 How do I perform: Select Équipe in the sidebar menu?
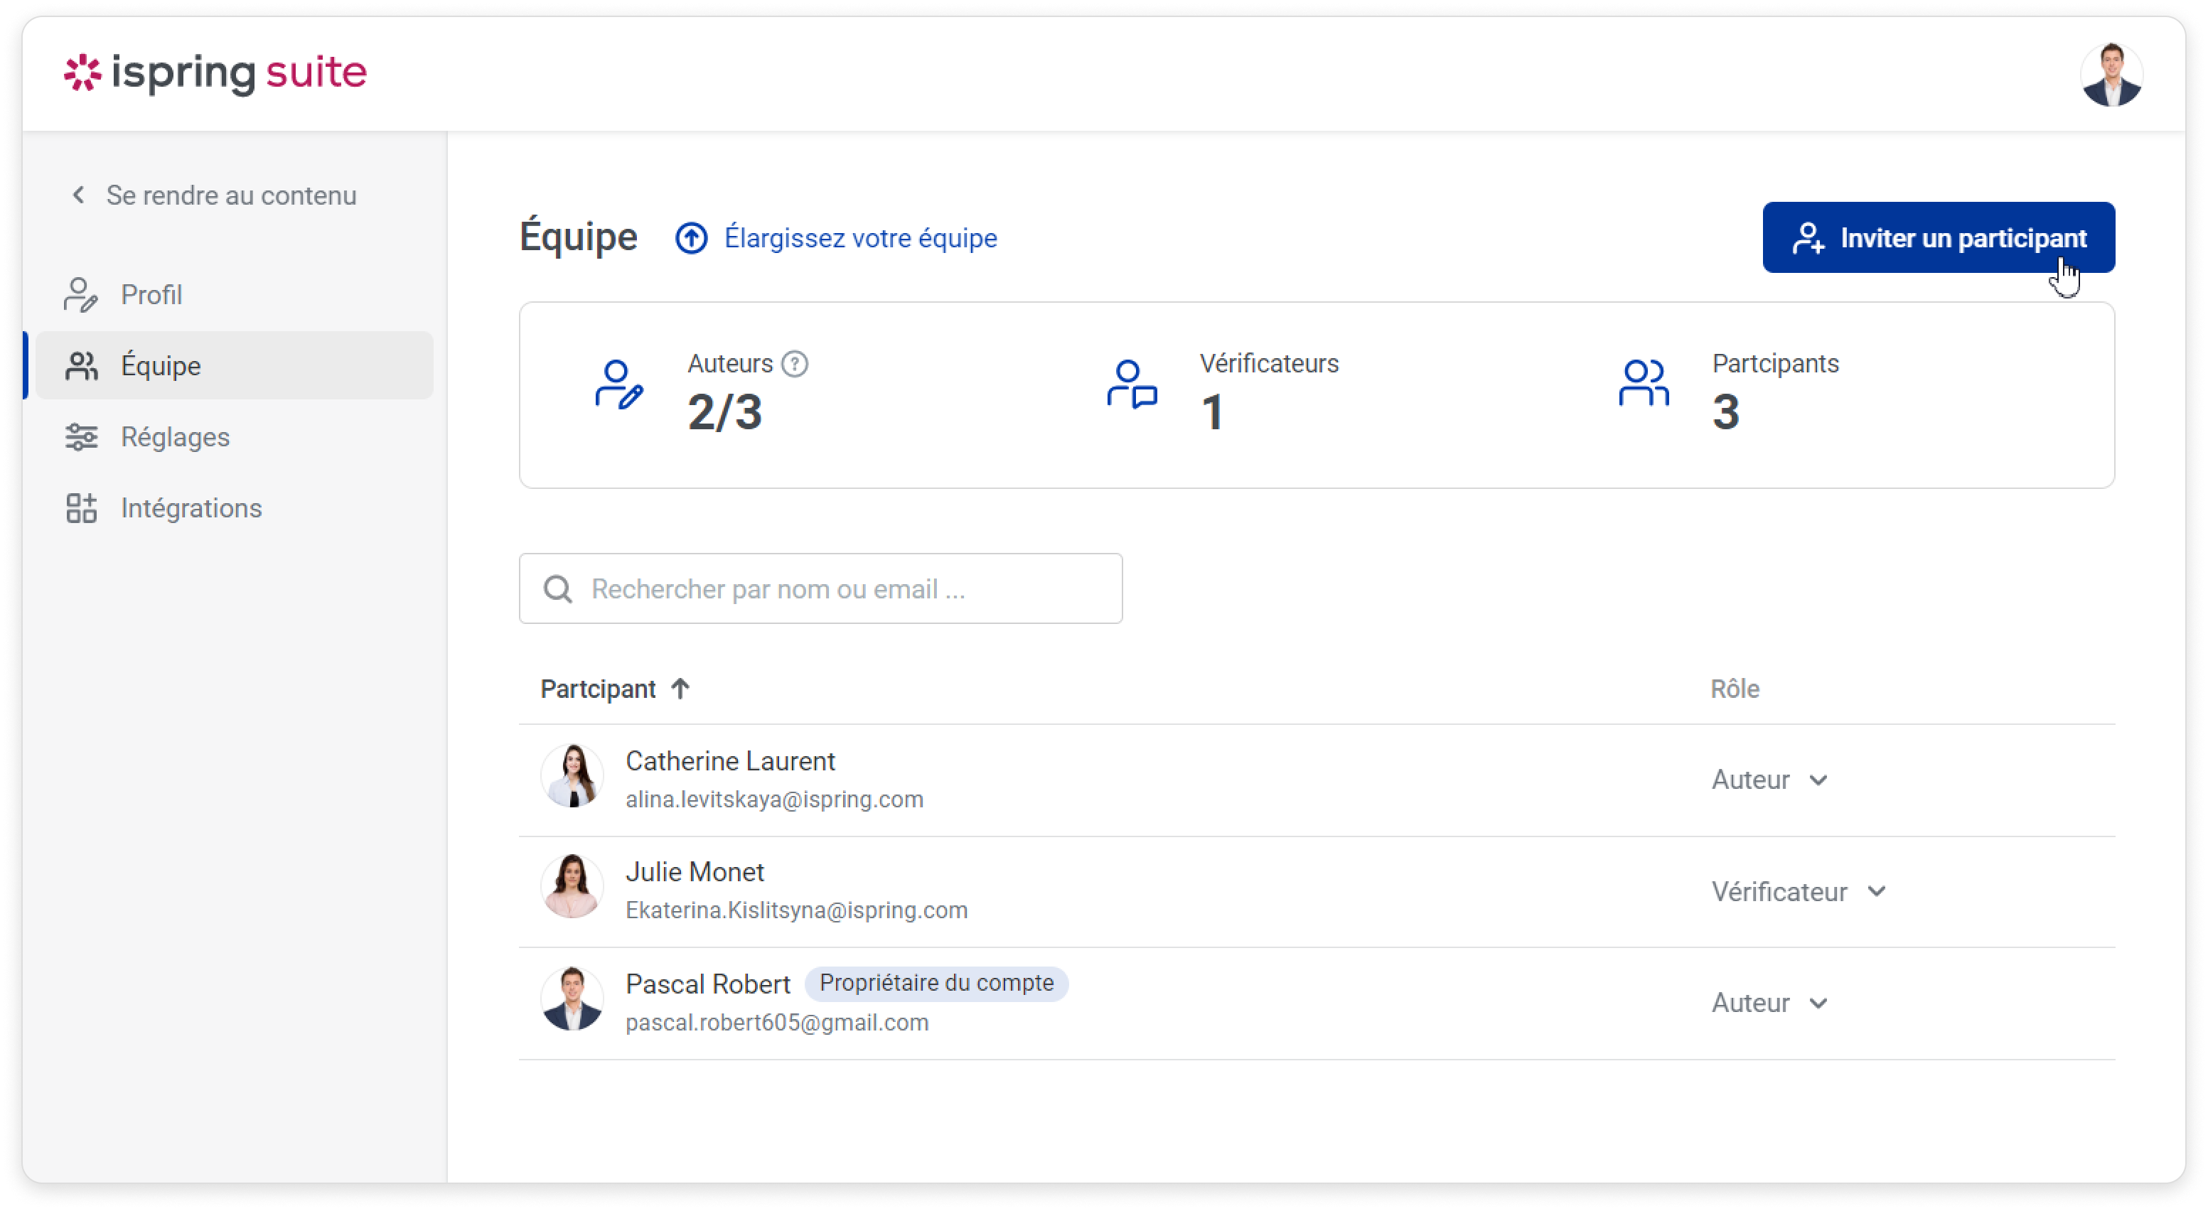point(160,366)
